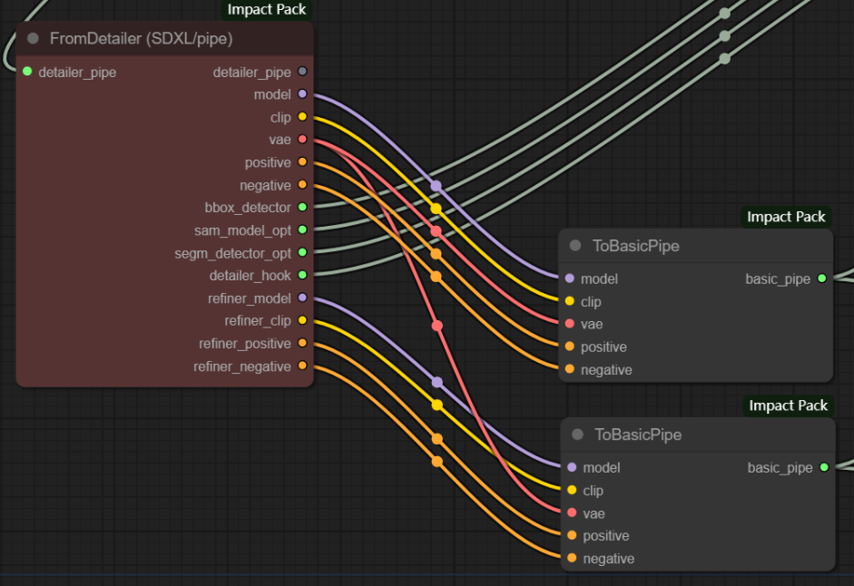Select negative input port on upper ToBasicPipe
The image size is (854, 586).
point(569,370)
